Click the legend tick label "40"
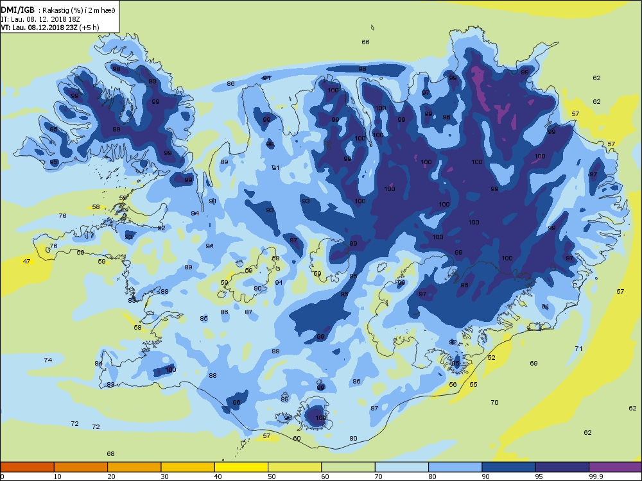The image size is (642, 481). click(218, 476)
